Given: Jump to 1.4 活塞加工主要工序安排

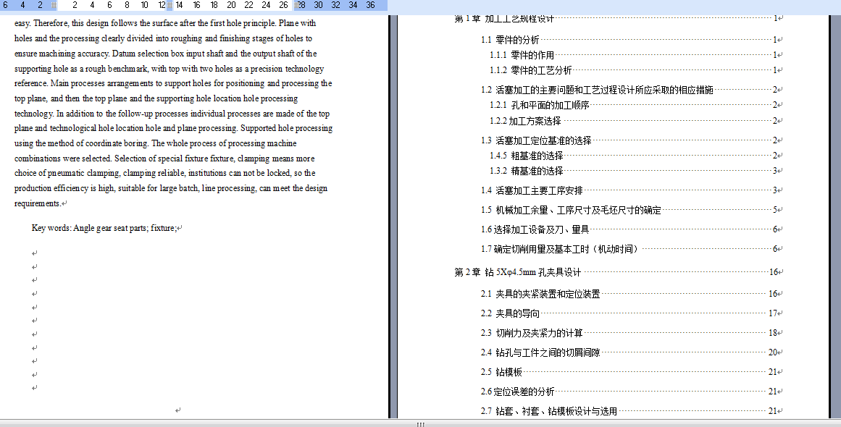Looking at the screenshot, I should pos(631,190).
